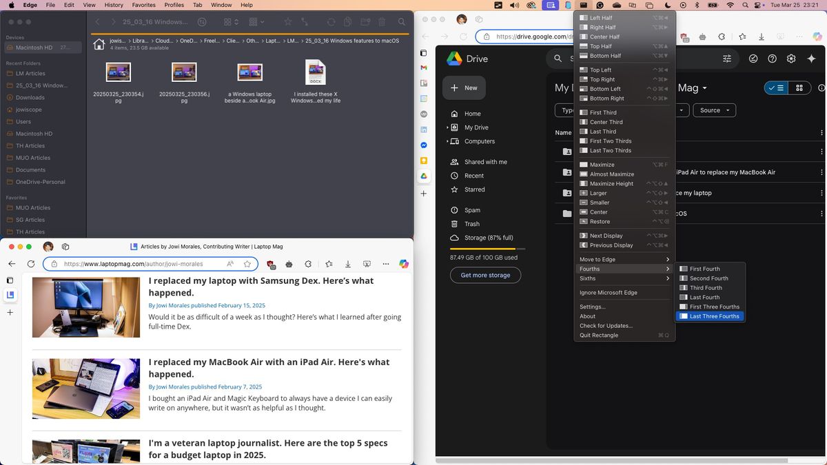Select the trash icon in Finder toolbar
This screenshot has height=465, width=827.
(x=382, y=21)
